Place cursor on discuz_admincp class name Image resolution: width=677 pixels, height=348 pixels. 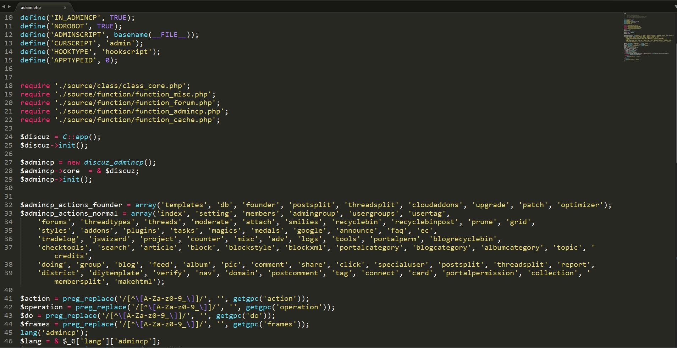coord(114,162)
